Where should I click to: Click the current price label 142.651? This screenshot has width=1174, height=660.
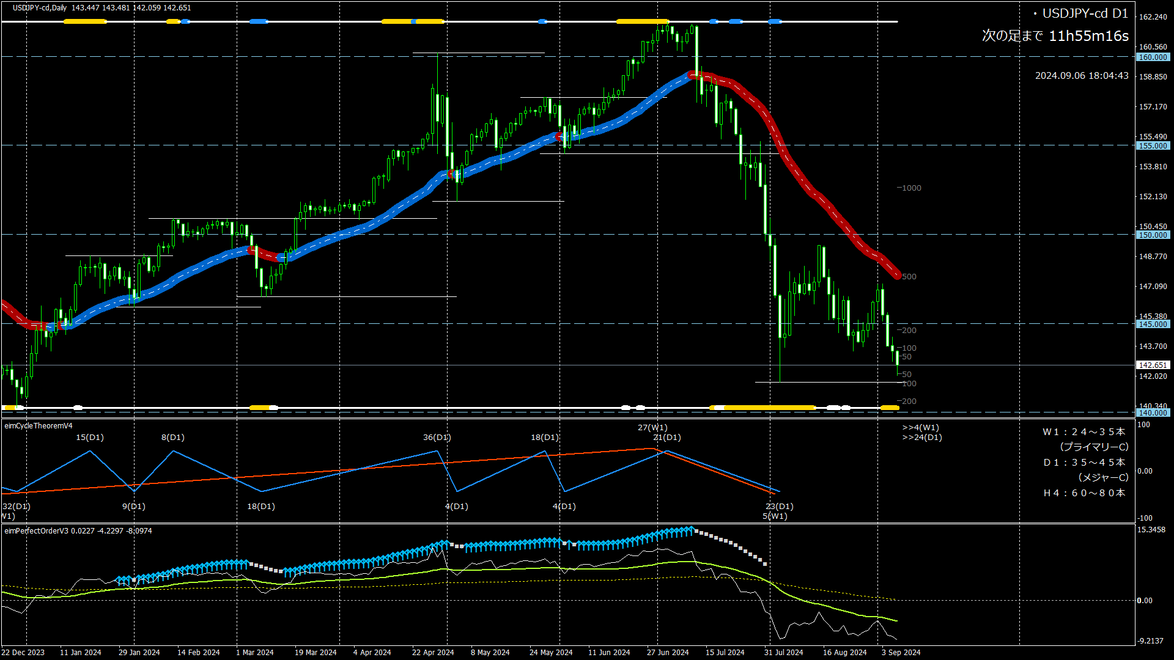point(1153,365)
